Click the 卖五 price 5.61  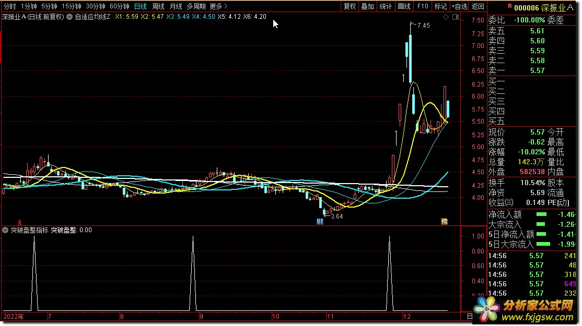[x=537, y=31]
